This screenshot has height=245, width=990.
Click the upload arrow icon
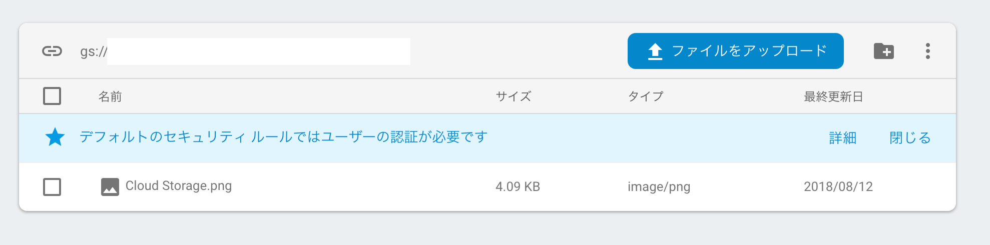655,51
